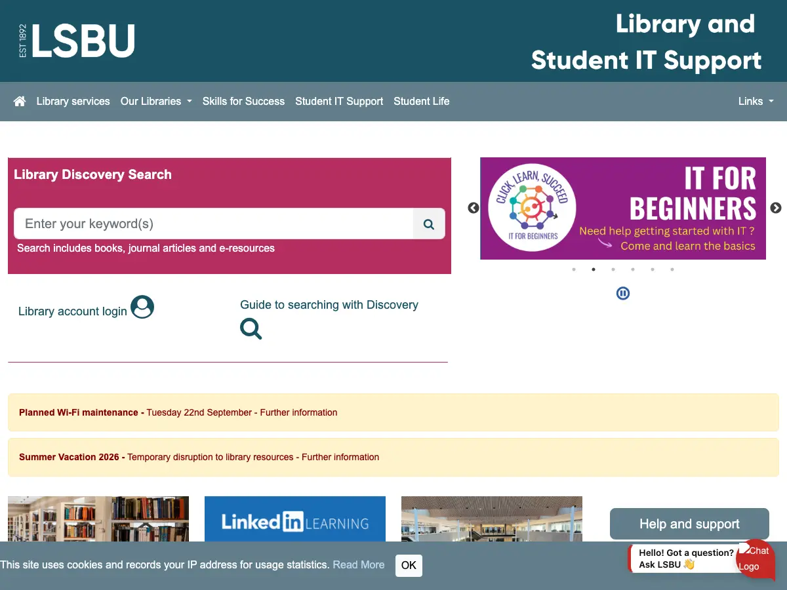Click the Library Discovery Search heading

coord(92,174)
